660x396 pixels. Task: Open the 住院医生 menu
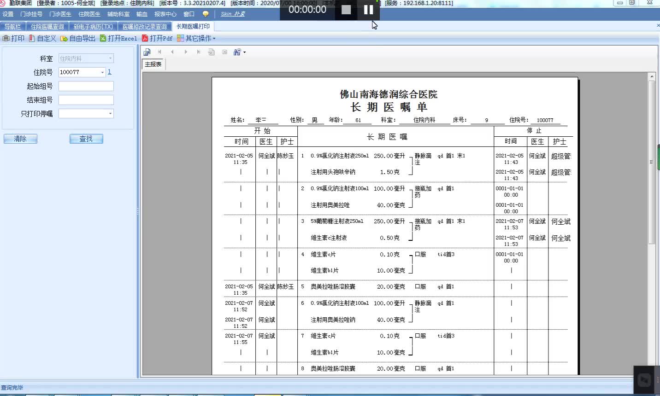coord(89,14)
